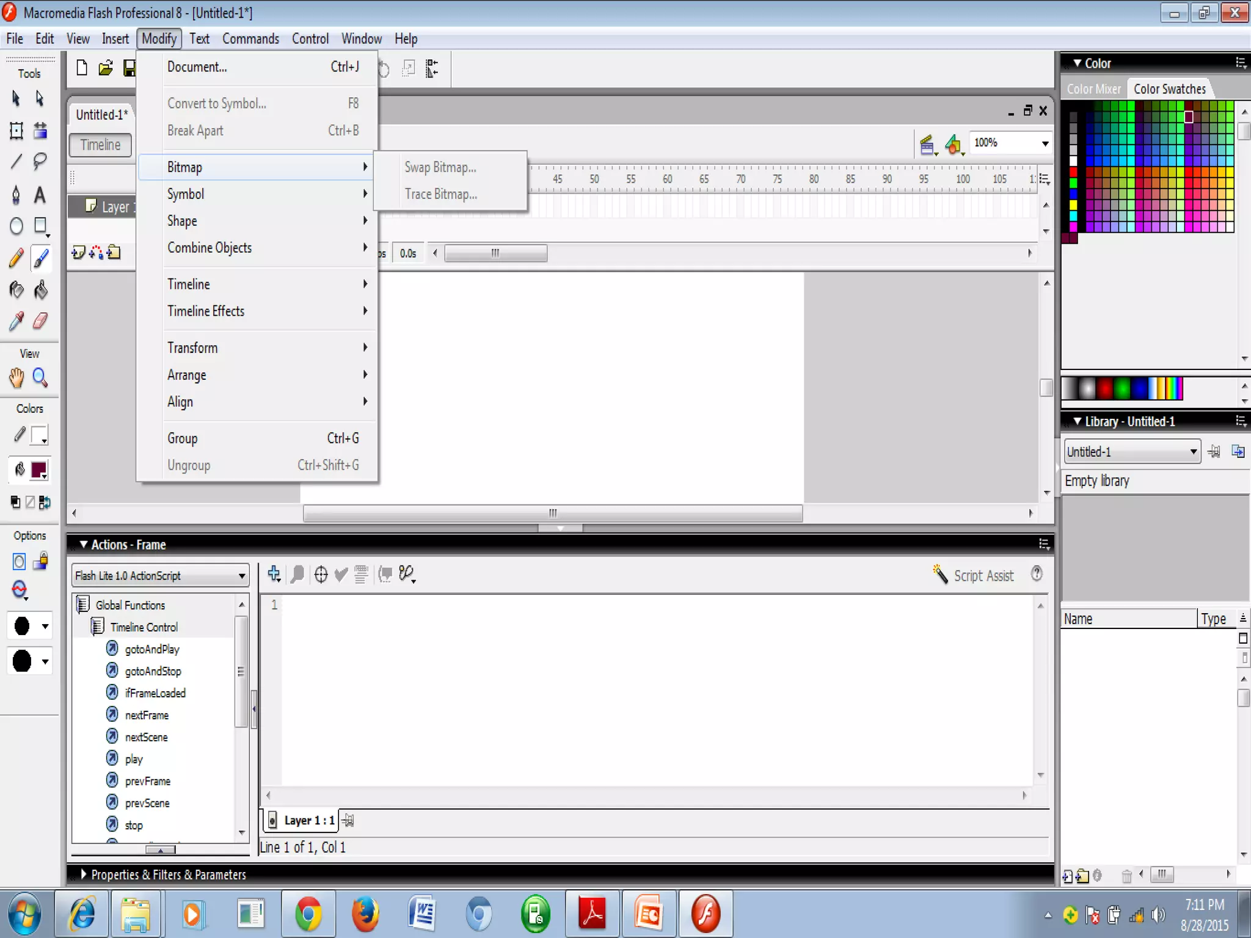Select the Eraser tool
This screenshot has width=1251, height=938.
[x=40, y=321]
